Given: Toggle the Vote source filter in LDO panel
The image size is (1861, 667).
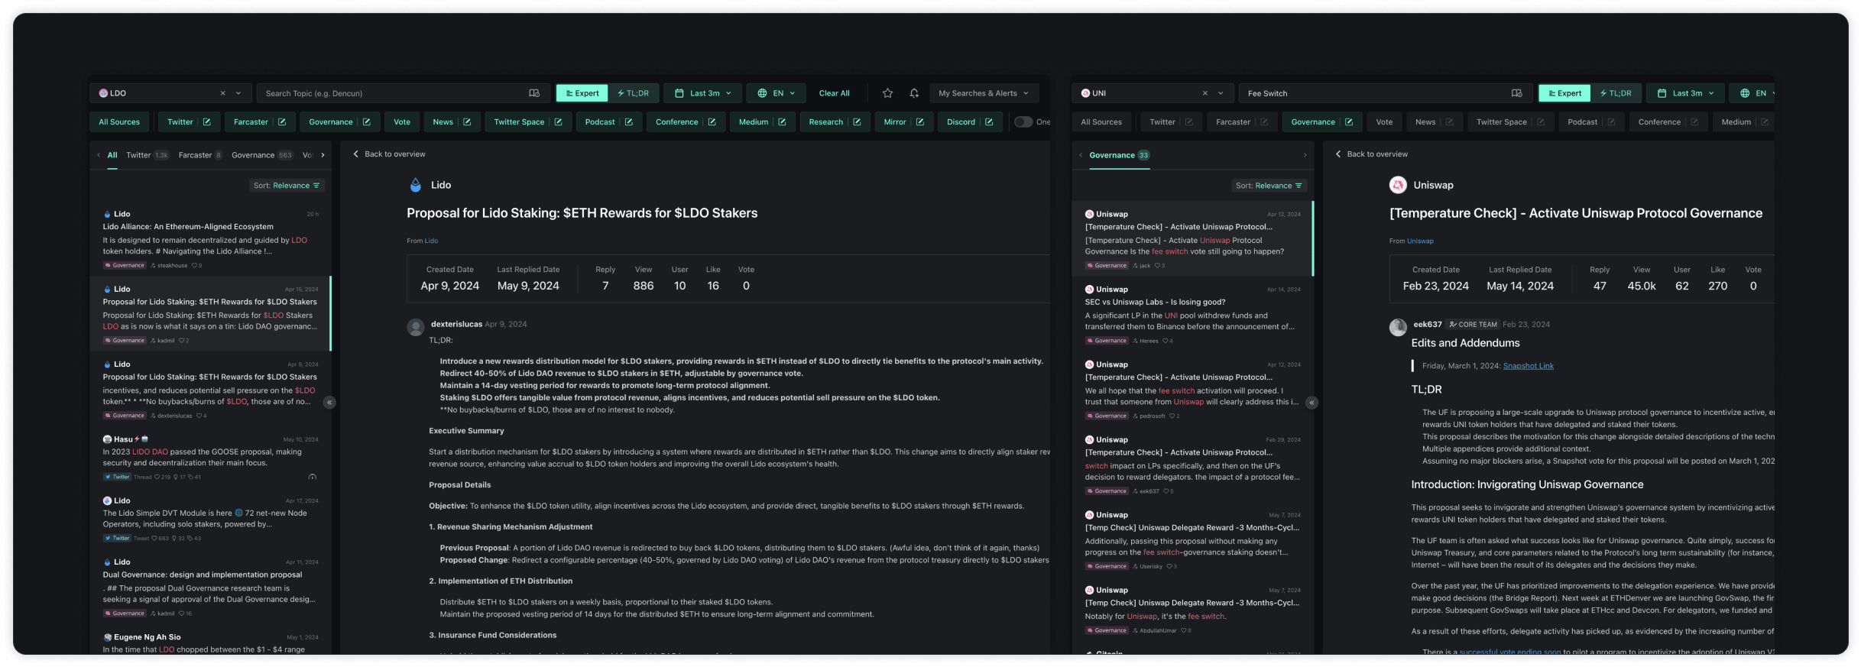Looking at the screenshot, I should point(402,122).
